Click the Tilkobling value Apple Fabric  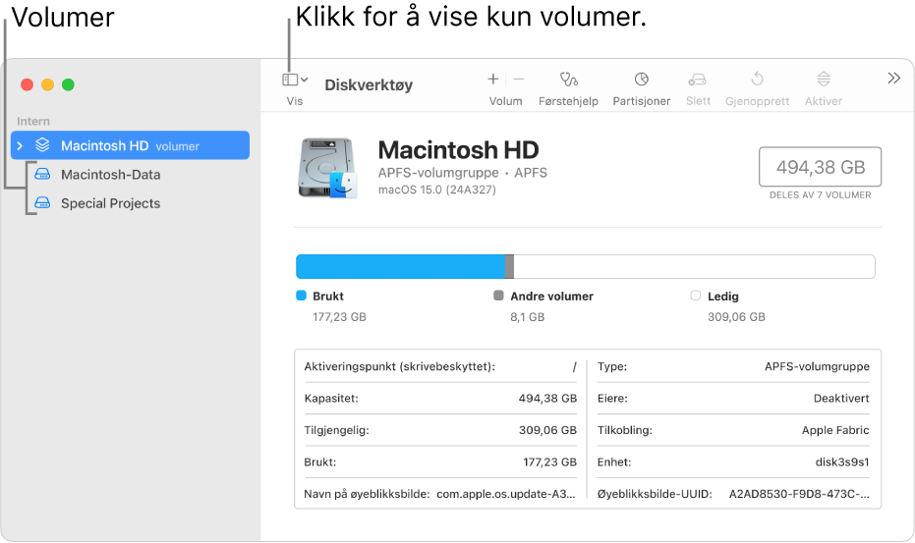coord(835,430)
